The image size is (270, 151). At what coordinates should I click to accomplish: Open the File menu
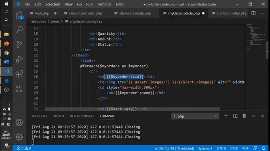click(27, 4)
